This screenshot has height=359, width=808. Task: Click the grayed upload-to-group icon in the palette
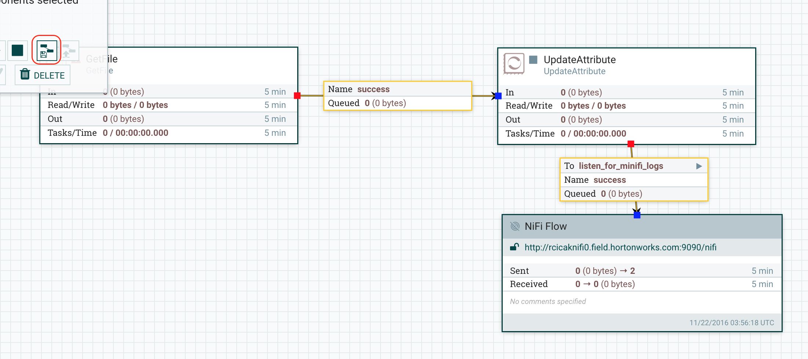(69, 50)
